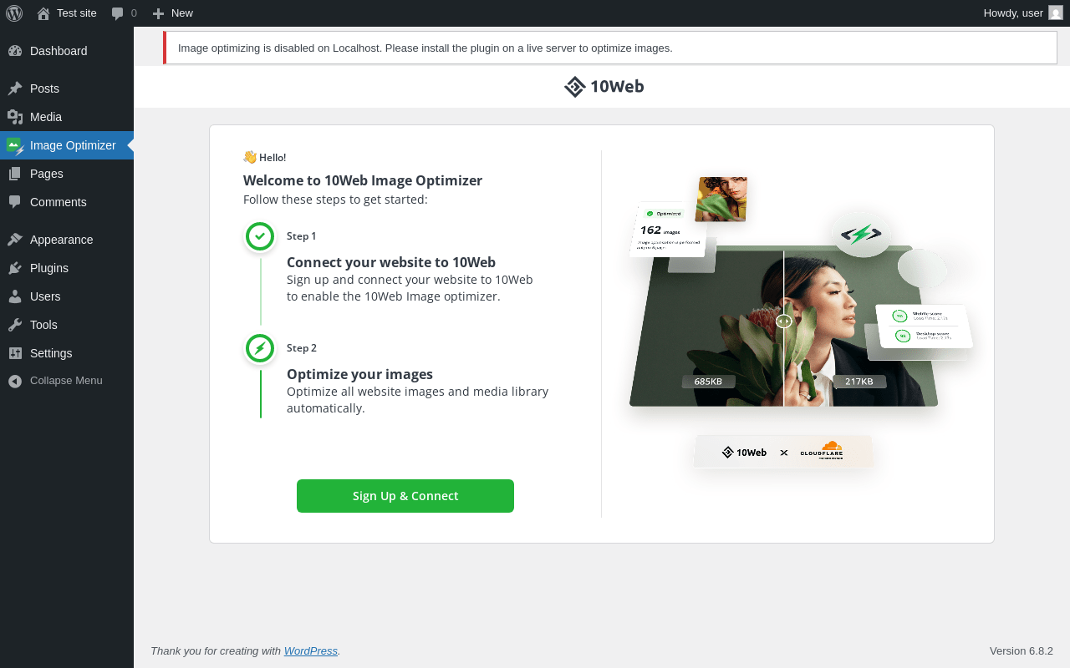Click the Settings sliders icon
This screenshot has height=668, width=1070.
click(x=15, y=353)
